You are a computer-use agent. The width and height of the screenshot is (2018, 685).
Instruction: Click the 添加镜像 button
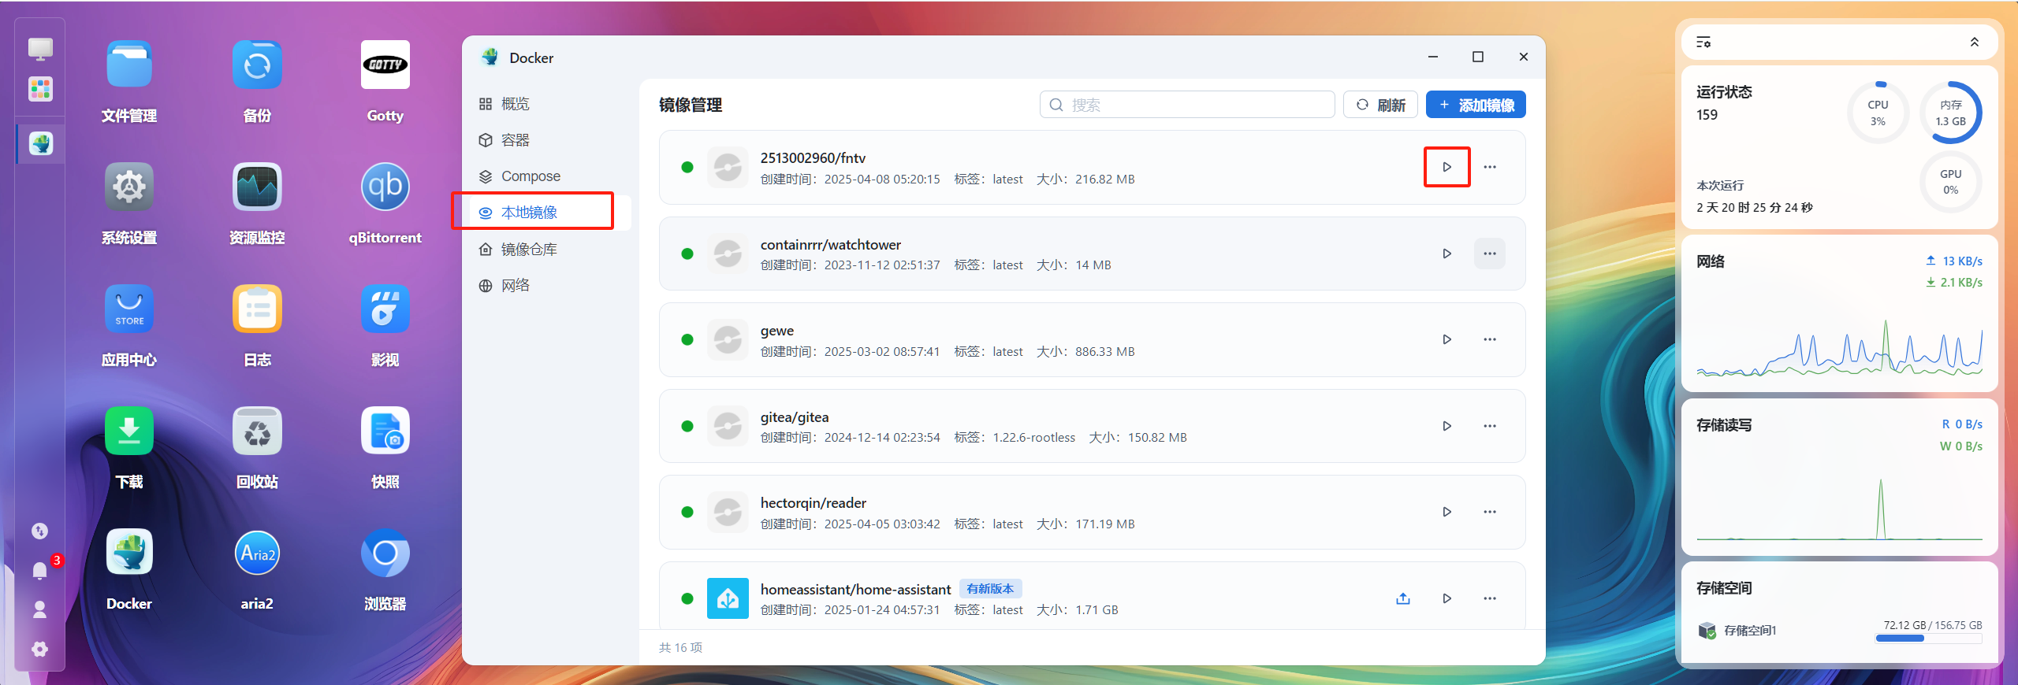point(1475,105)
